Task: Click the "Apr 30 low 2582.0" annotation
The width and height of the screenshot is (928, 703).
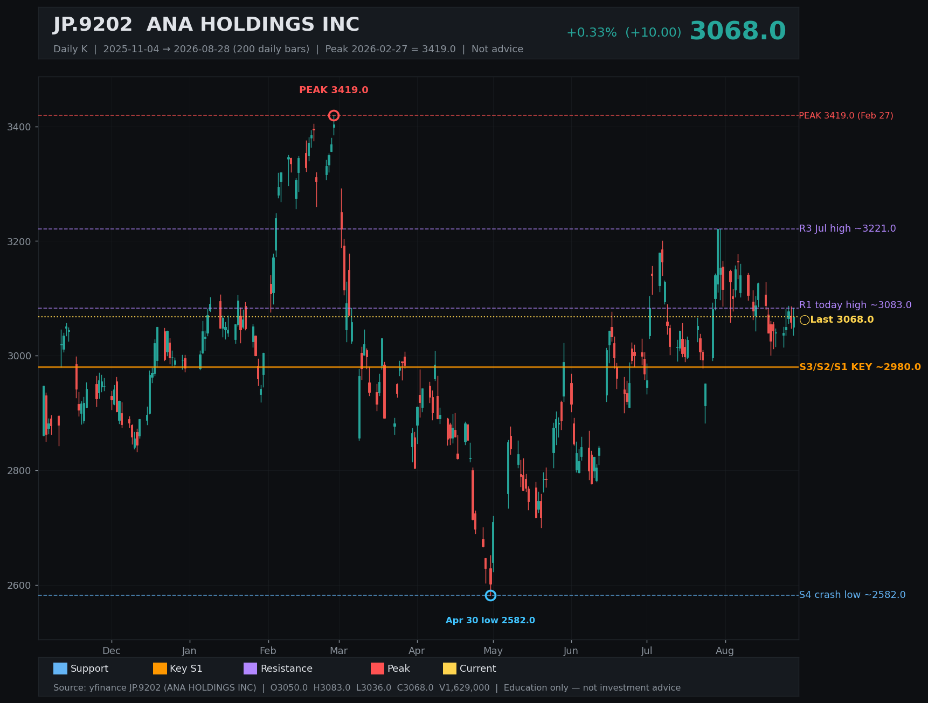Action: (x=490, y=621)
